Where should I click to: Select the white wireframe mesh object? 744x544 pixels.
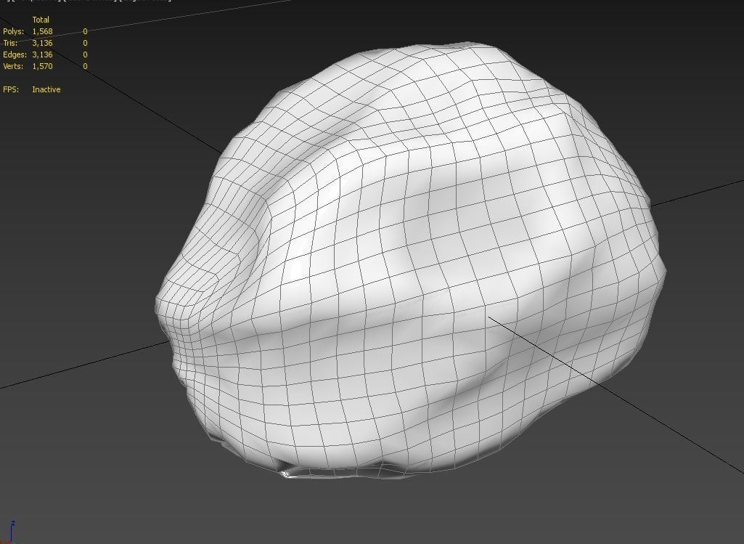(411, 260)
